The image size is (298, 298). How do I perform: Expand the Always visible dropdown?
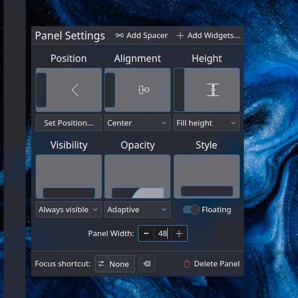pyautogui.click(x=69, y=210)
